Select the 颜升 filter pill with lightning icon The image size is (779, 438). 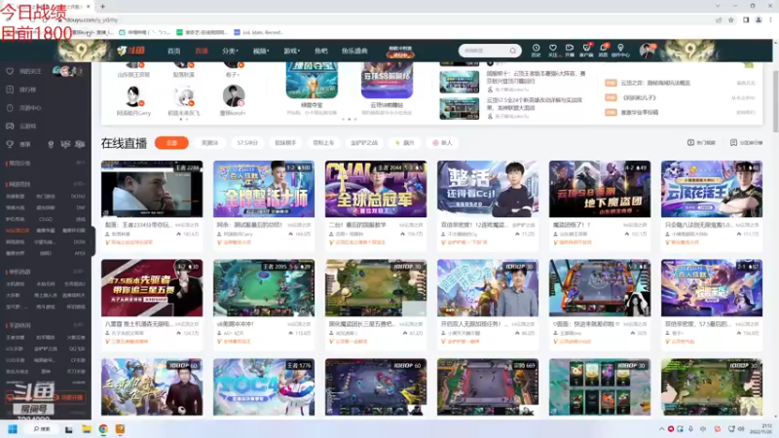[405, 143]
